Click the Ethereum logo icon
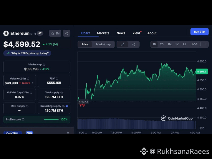 [x=6, y=33]
